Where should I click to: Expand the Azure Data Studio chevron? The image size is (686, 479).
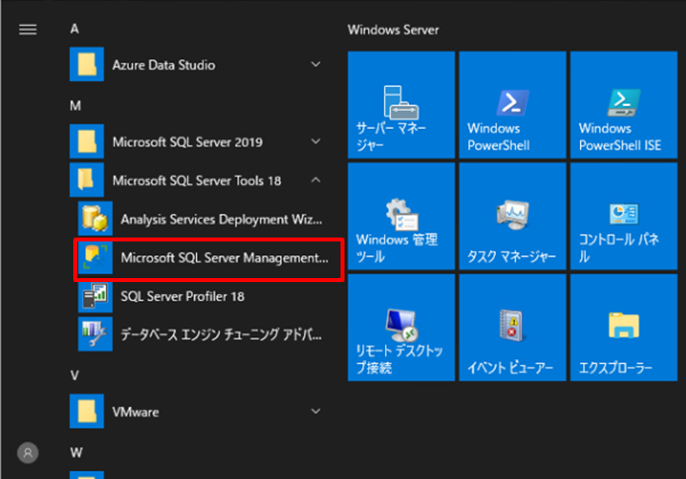pos(316,64)
